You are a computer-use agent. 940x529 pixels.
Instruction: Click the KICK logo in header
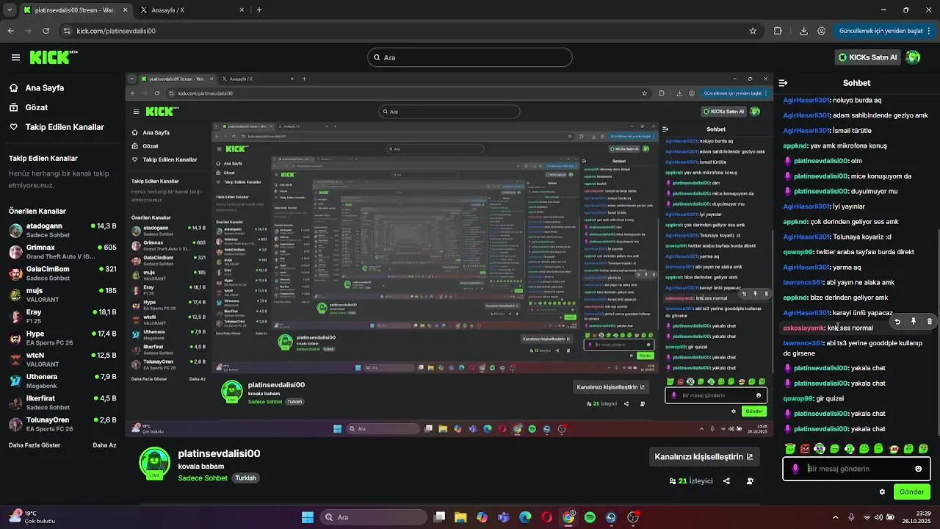coord(54,57)
